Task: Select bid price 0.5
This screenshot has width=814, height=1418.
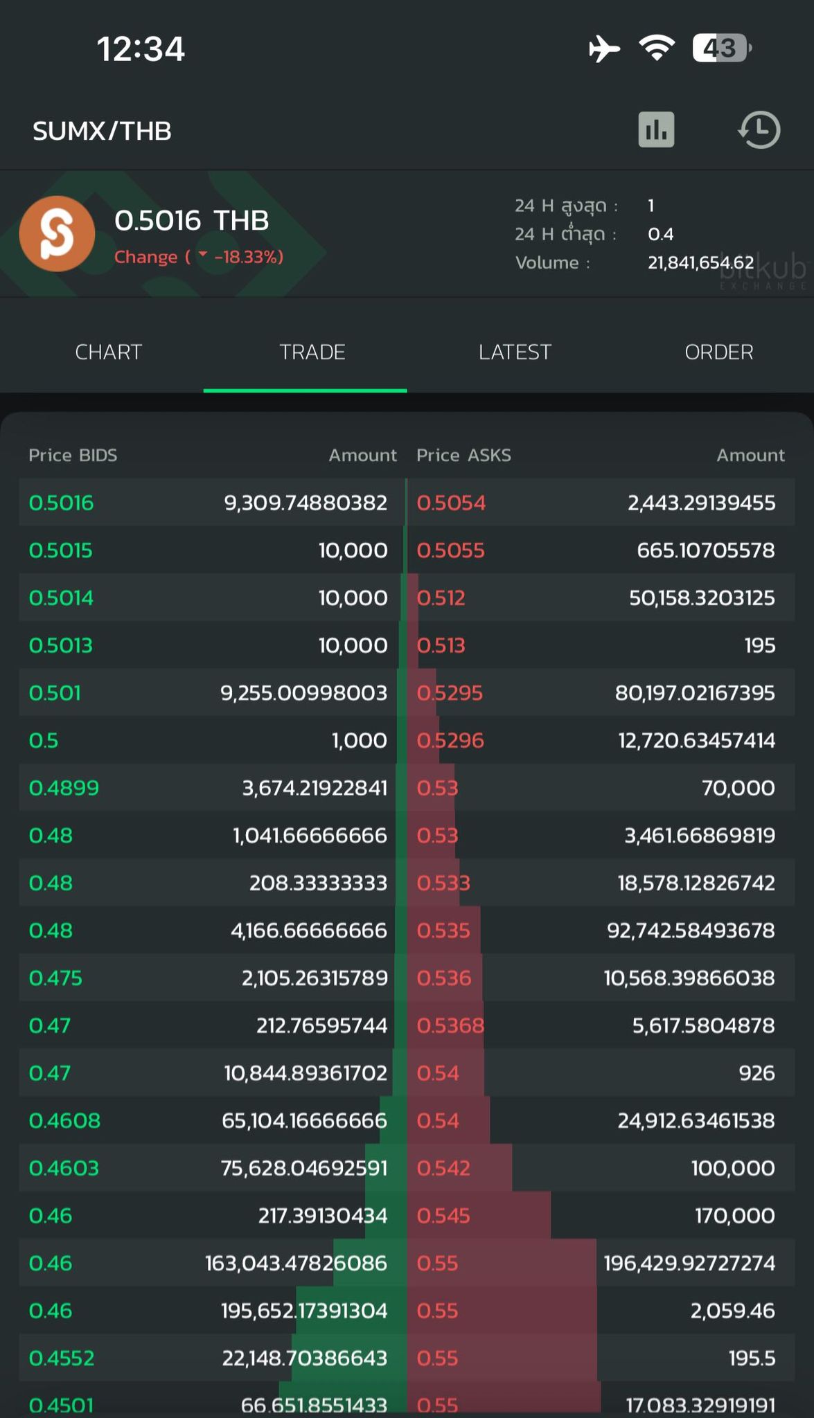Action: point(44,740)
